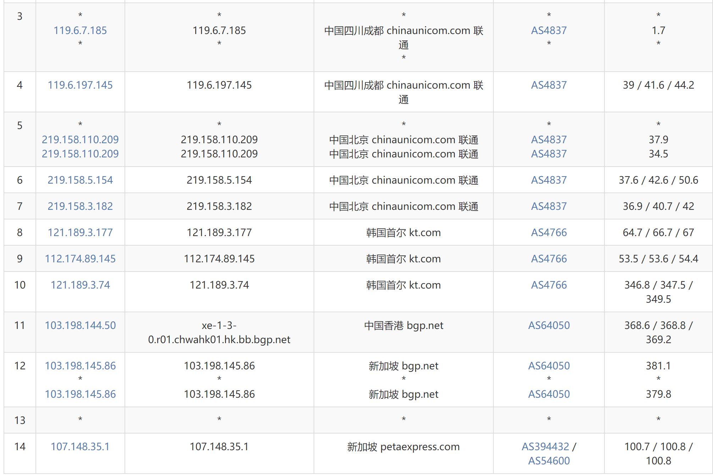The width and height of the screenshot is (713, 475).
Task: Select latency value 64.7 / 66.7 / 67
Action: (658, 233)
